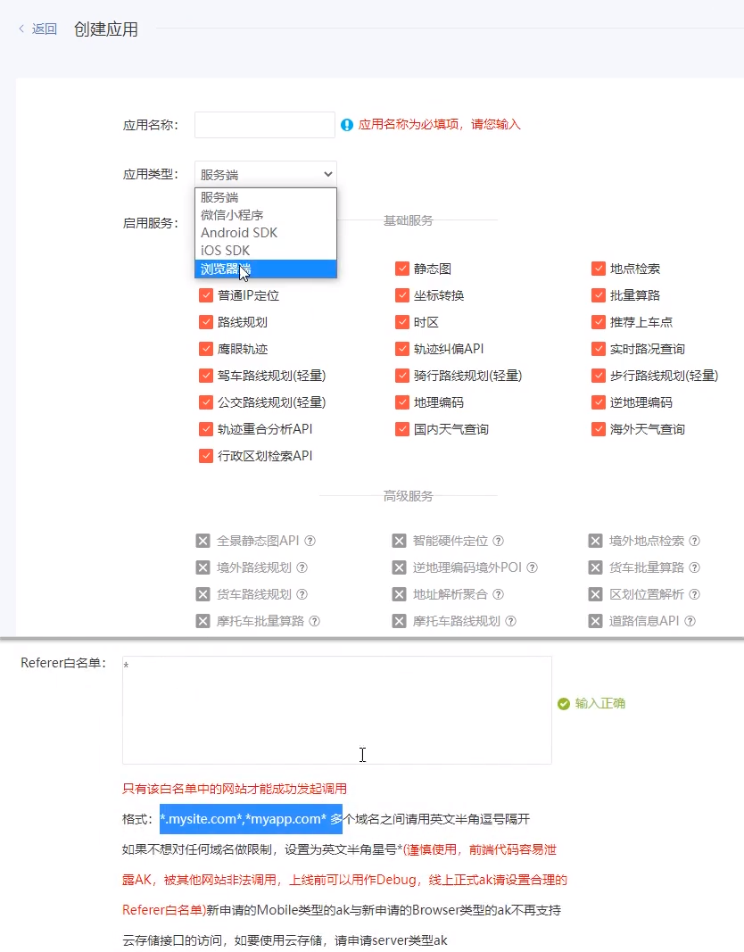744x952 pixels.
Task: Toggle the 鹰眼轨迹 checkbox
Action: (206, 349)
